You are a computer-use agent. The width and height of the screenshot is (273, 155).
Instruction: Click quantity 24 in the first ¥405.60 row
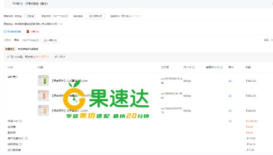[230, 81]
